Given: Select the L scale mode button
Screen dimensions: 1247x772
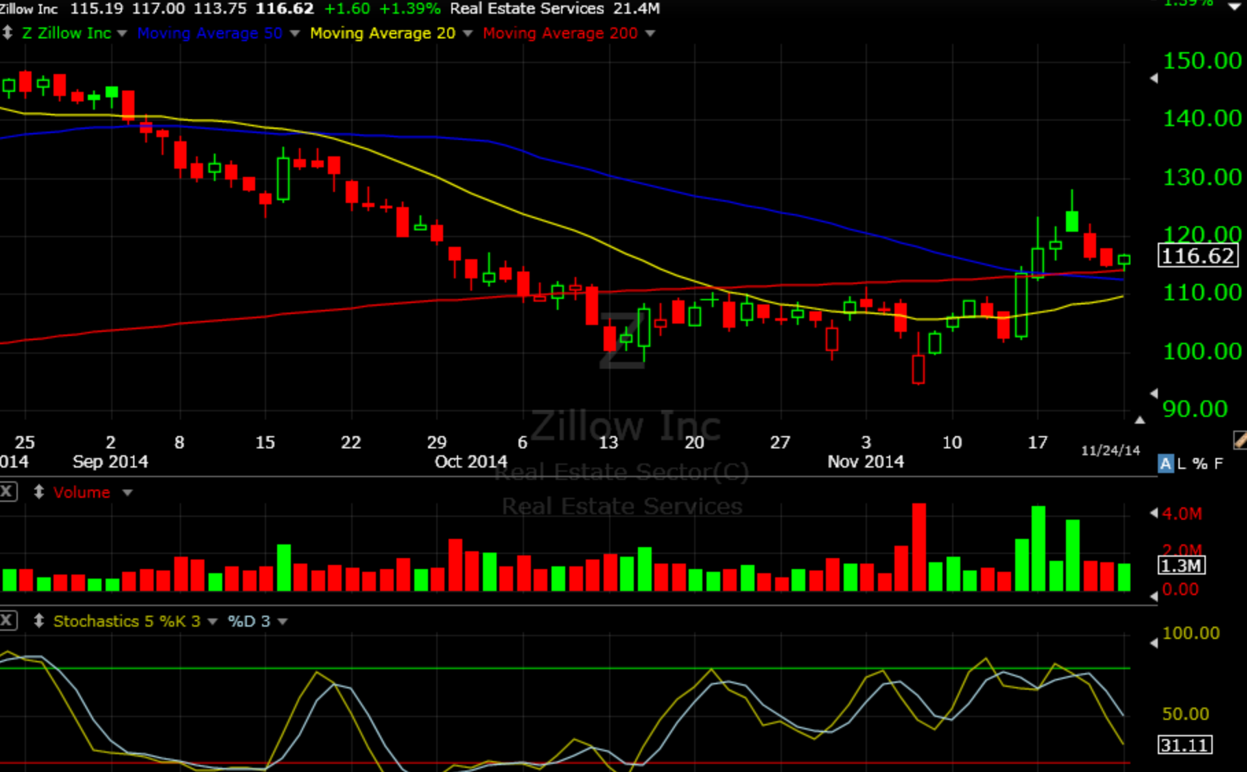Looking at the screenshot, I should pyautogui.click(x=1181, y=463).
